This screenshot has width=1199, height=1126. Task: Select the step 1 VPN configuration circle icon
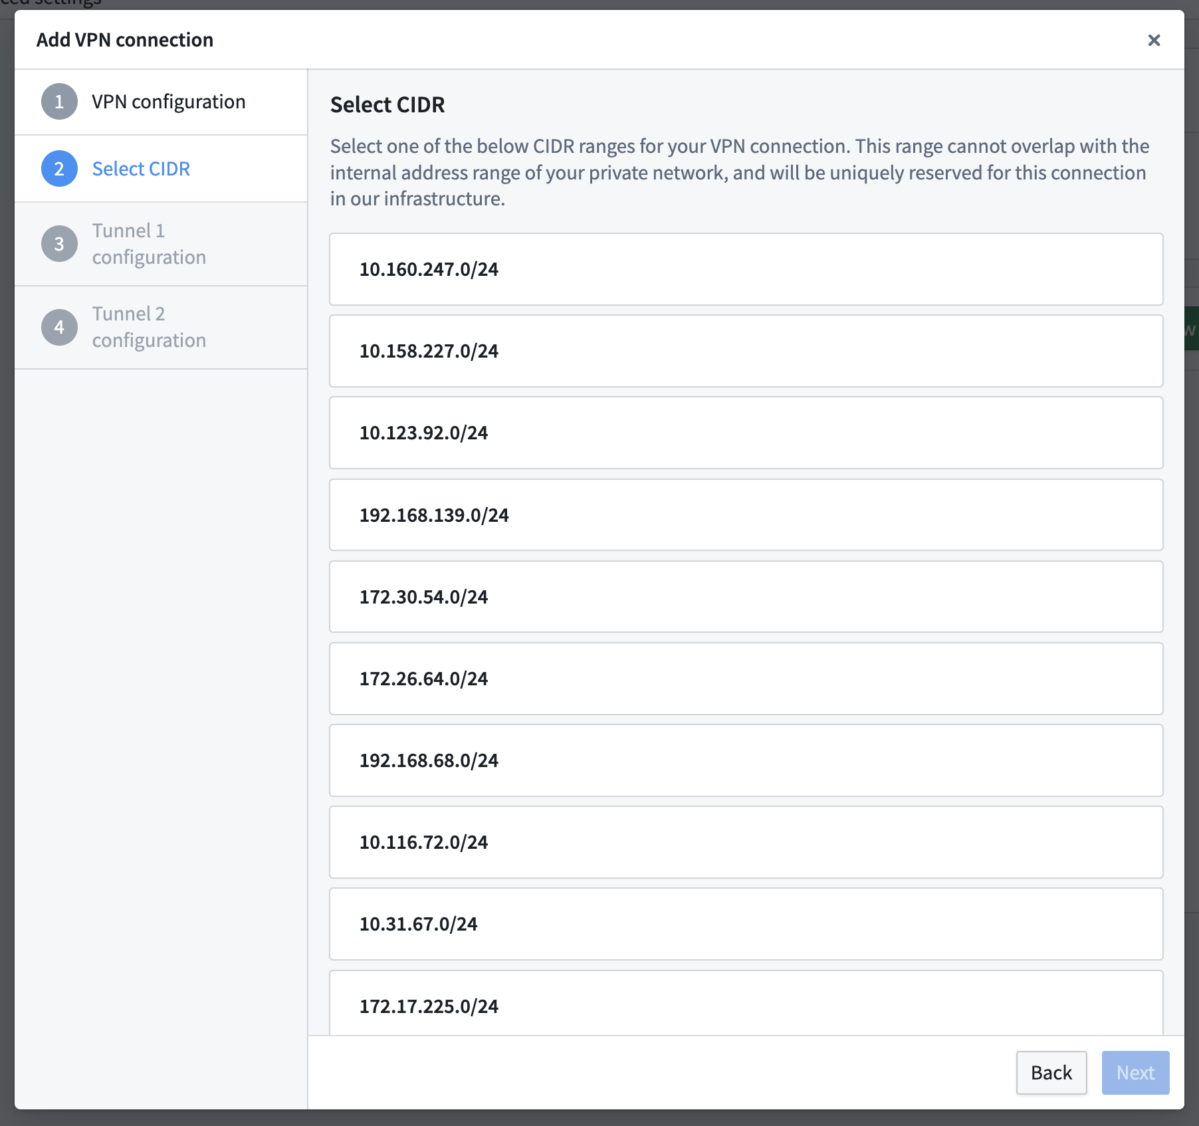pos(59,102)
